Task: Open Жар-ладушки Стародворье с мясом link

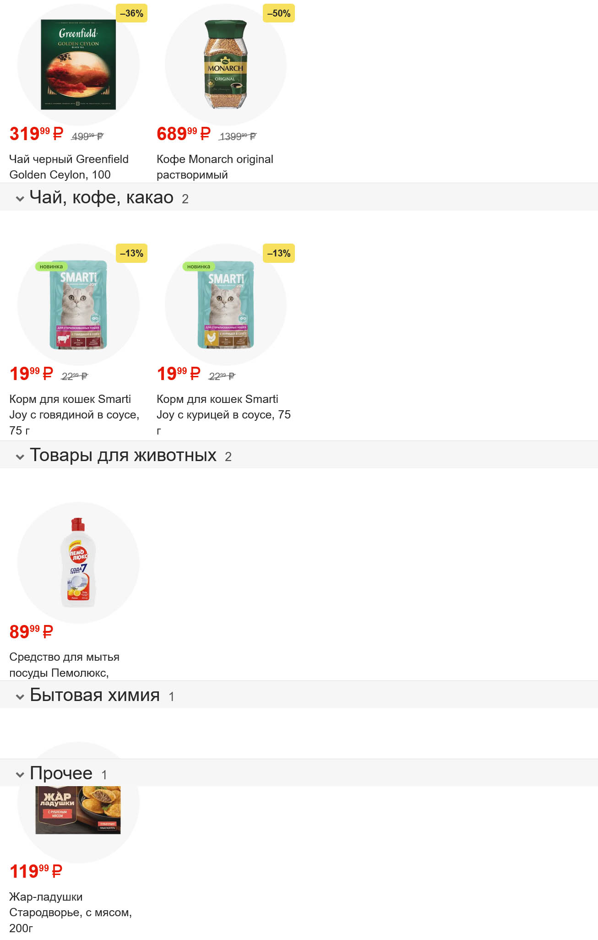Action: click(70, 912)
